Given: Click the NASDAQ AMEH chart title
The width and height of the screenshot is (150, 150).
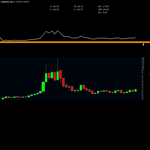Looking at the screenshot, I should coord(22,2).
